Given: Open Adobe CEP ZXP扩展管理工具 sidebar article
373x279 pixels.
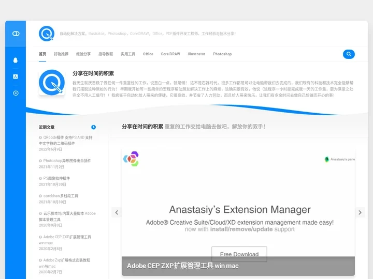Looking at the screenshot, I should [x=65, y=240].
